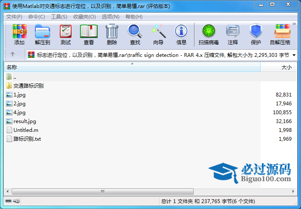
Task: Click the image icon of result.jpg
Action: click(9, 121)
